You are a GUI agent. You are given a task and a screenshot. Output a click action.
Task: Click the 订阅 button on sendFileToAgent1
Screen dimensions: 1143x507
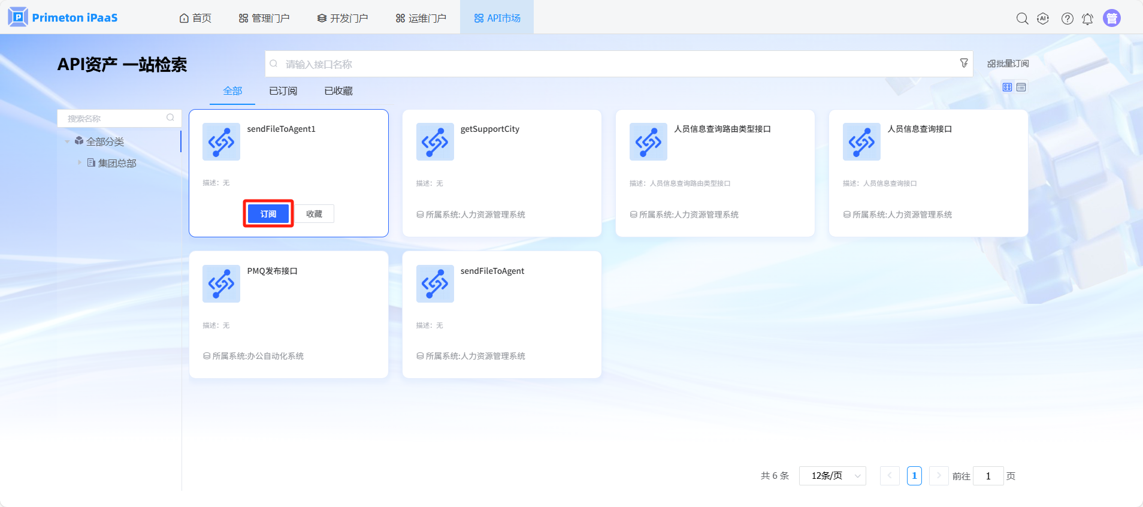268,214
